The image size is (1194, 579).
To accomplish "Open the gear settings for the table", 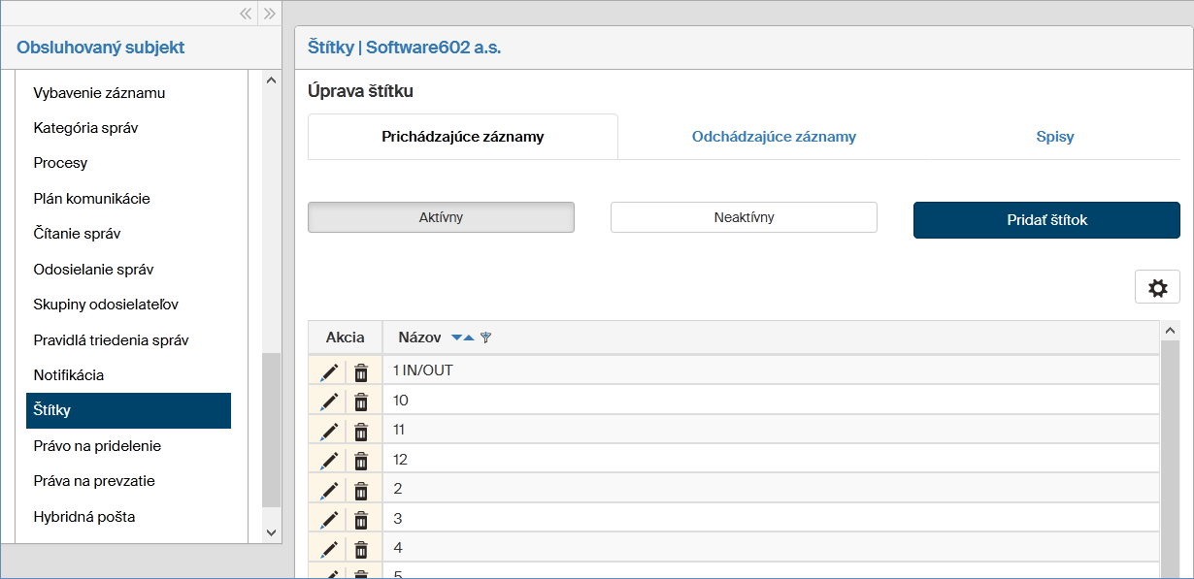I will (x=1157, y=287).
